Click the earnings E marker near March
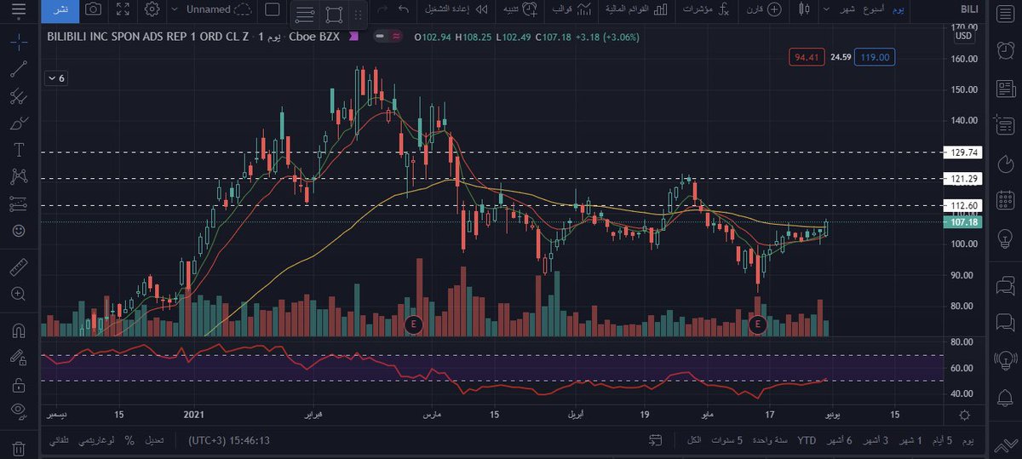1022x459 pixels. (414, 324)
